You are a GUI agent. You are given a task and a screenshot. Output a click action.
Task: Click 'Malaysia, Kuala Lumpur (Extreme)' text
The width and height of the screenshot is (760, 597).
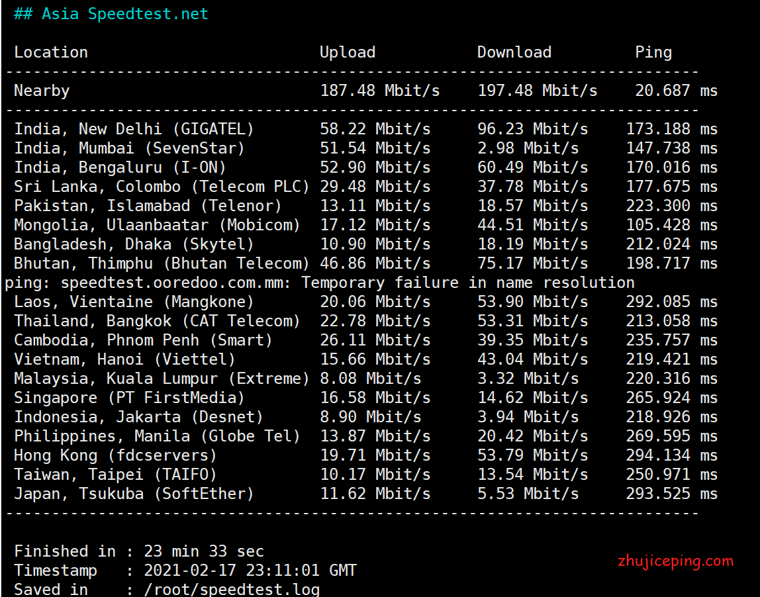coord(162,379)
